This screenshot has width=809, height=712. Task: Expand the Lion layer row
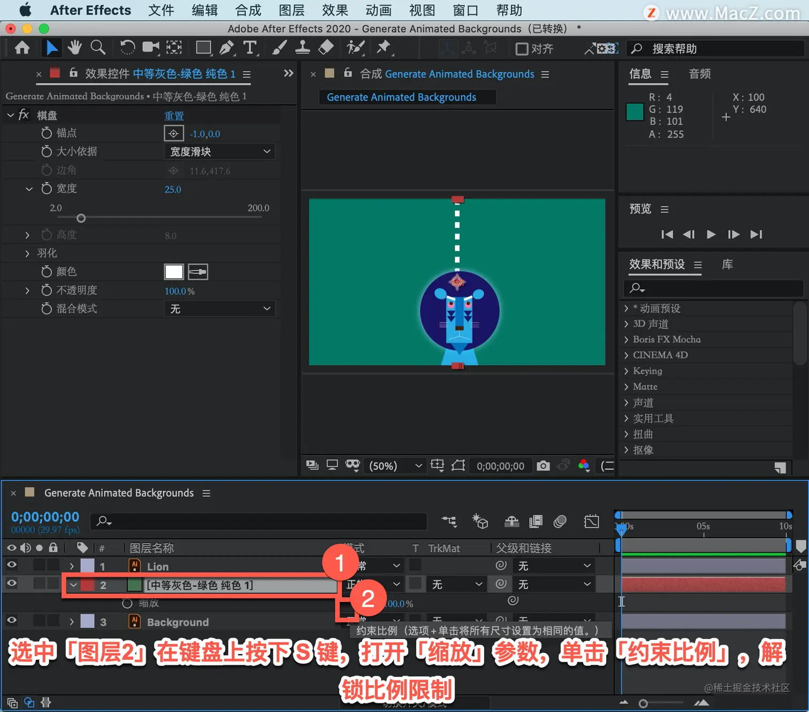point(72,566)
